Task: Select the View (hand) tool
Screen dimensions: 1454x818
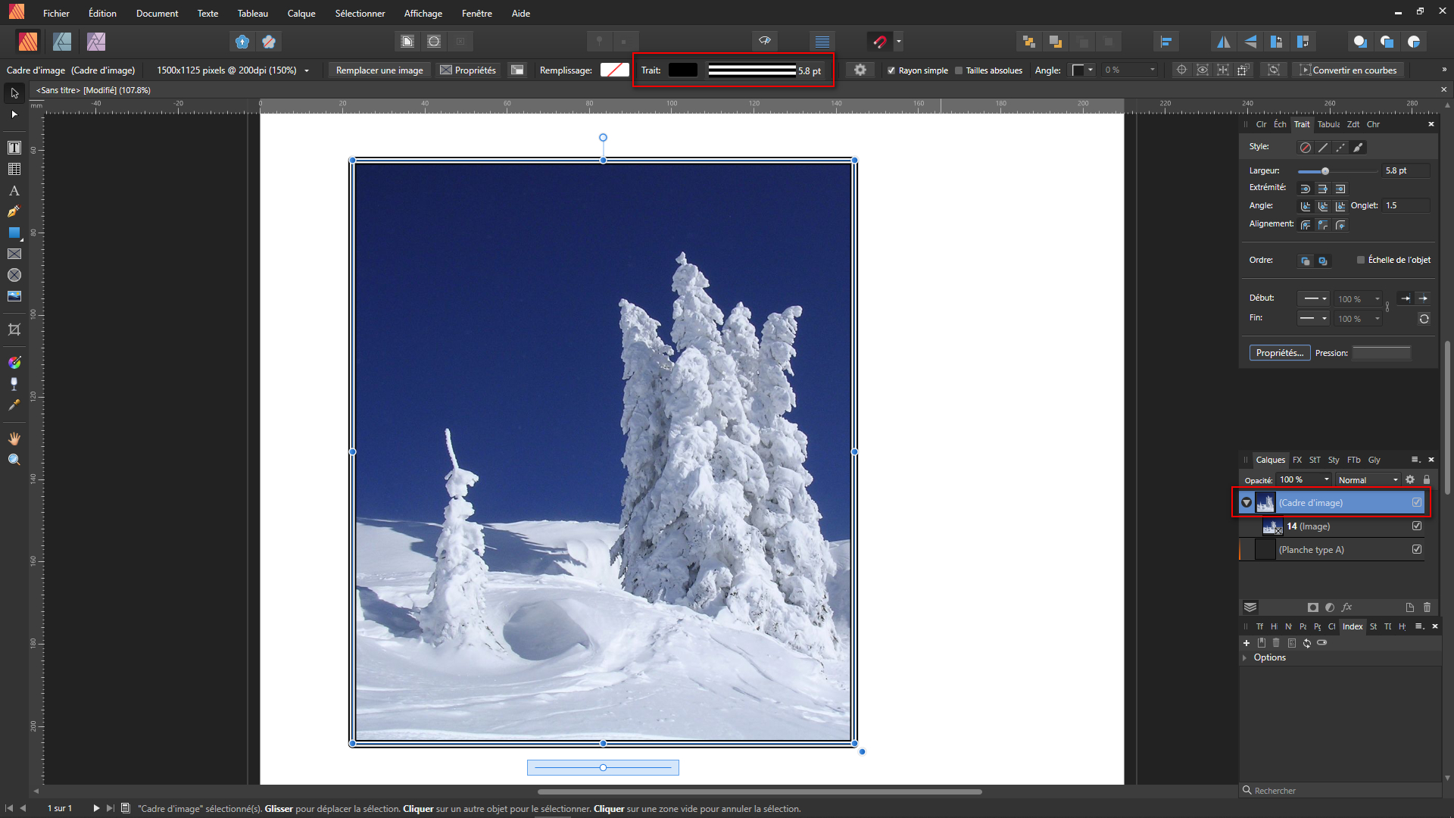Action: [x=14, y=439]
